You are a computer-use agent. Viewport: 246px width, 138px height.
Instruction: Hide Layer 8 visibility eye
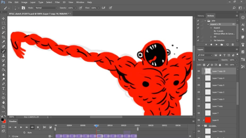(199, 120)
